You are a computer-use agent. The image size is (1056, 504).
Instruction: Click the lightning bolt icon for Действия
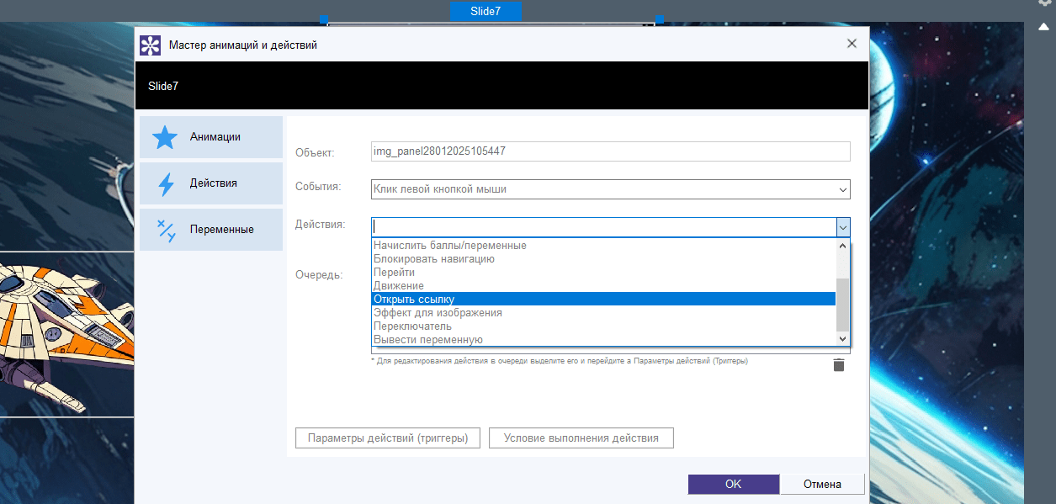[166, 183]
